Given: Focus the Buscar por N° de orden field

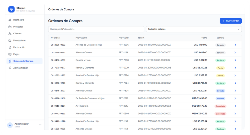Looking at the screenshot, I should point(96,29).
